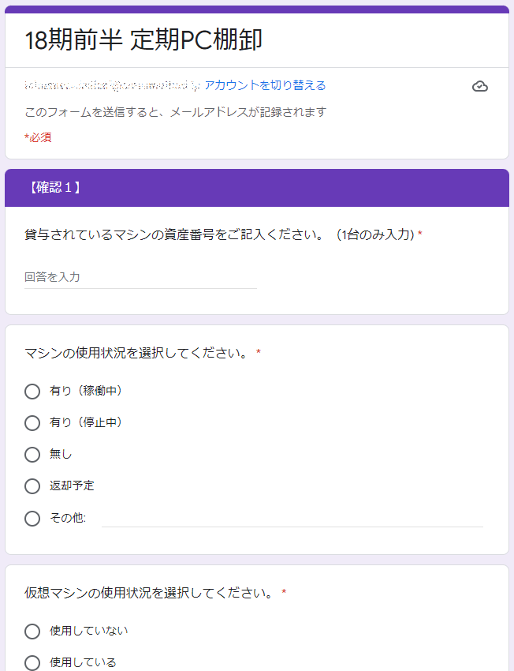Open the アカウントを切り替える link
This screenshot has height=671, width=514.
pyautogui.click(x=265, y=85)
